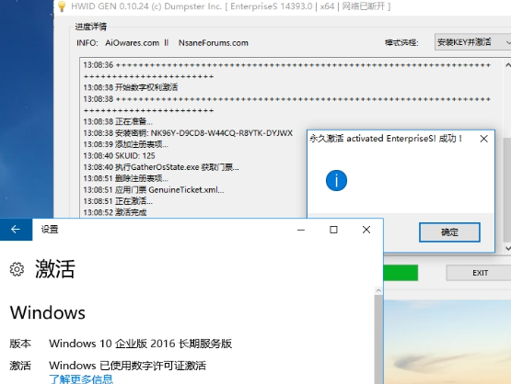The height and width of the screenshot is (384, 511).
Task: Click the 进度详情 group label
Action: 91,27
